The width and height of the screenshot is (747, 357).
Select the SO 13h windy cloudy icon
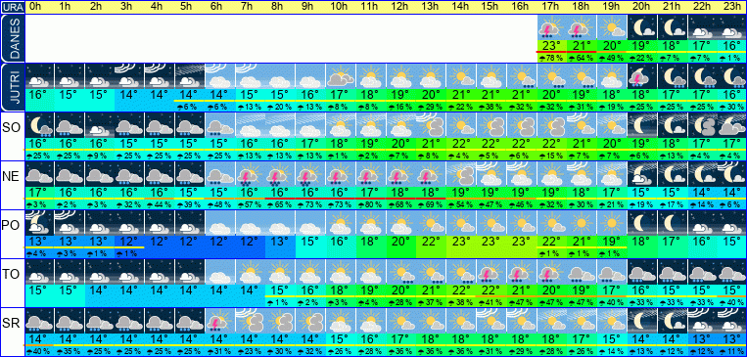(x=431, y=125)
